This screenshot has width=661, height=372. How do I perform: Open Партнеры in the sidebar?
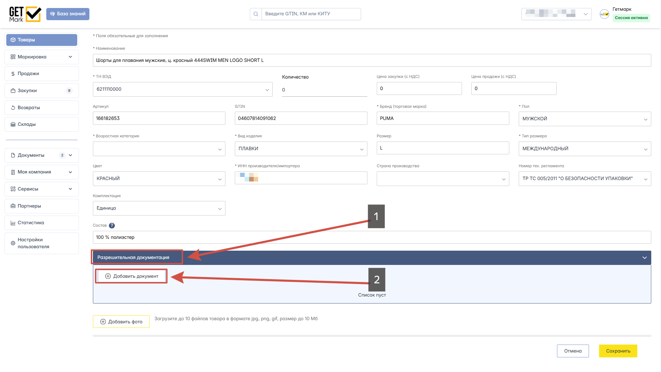tap(42, 206)
